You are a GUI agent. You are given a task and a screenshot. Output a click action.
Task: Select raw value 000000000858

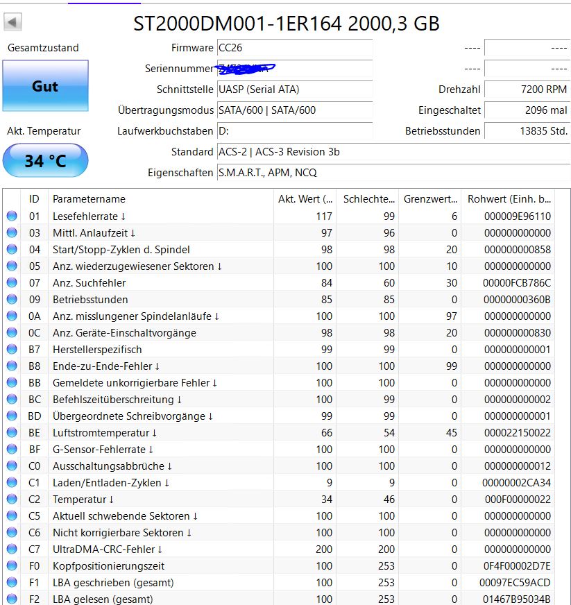518,250
